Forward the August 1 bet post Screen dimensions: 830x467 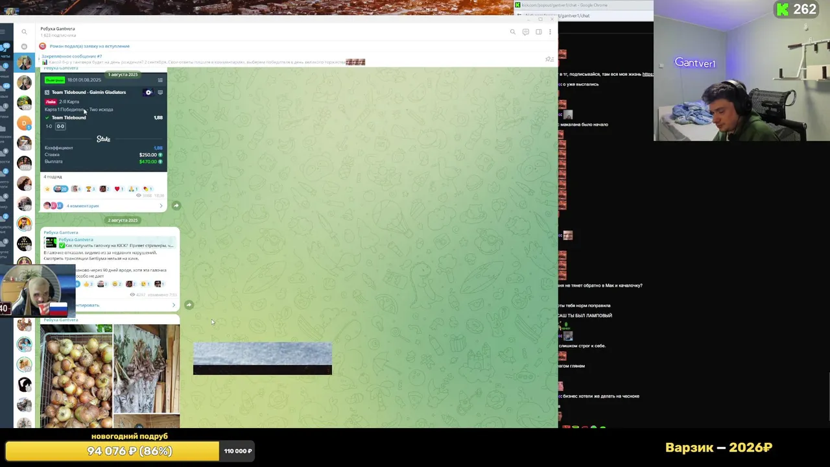click(x=176, y=206)
